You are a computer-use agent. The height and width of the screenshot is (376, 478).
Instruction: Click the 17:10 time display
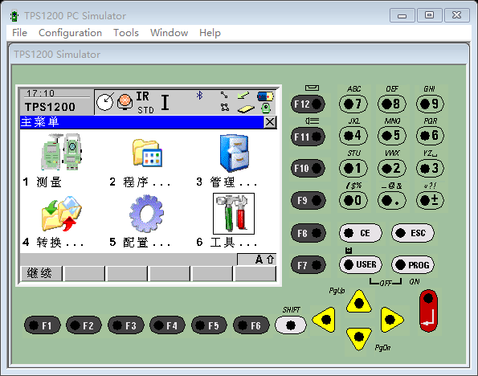tap(40, 93)
